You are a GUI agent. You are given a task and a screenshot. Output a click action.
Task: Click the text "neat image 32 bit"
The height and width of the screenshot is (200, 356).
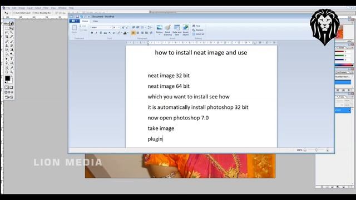click(x=169, y=76)
